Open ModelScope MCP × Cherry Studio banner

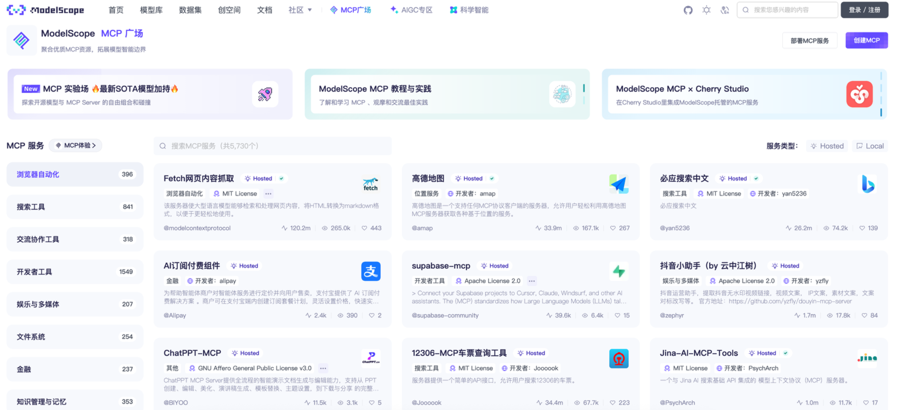[x=744, y=94]
